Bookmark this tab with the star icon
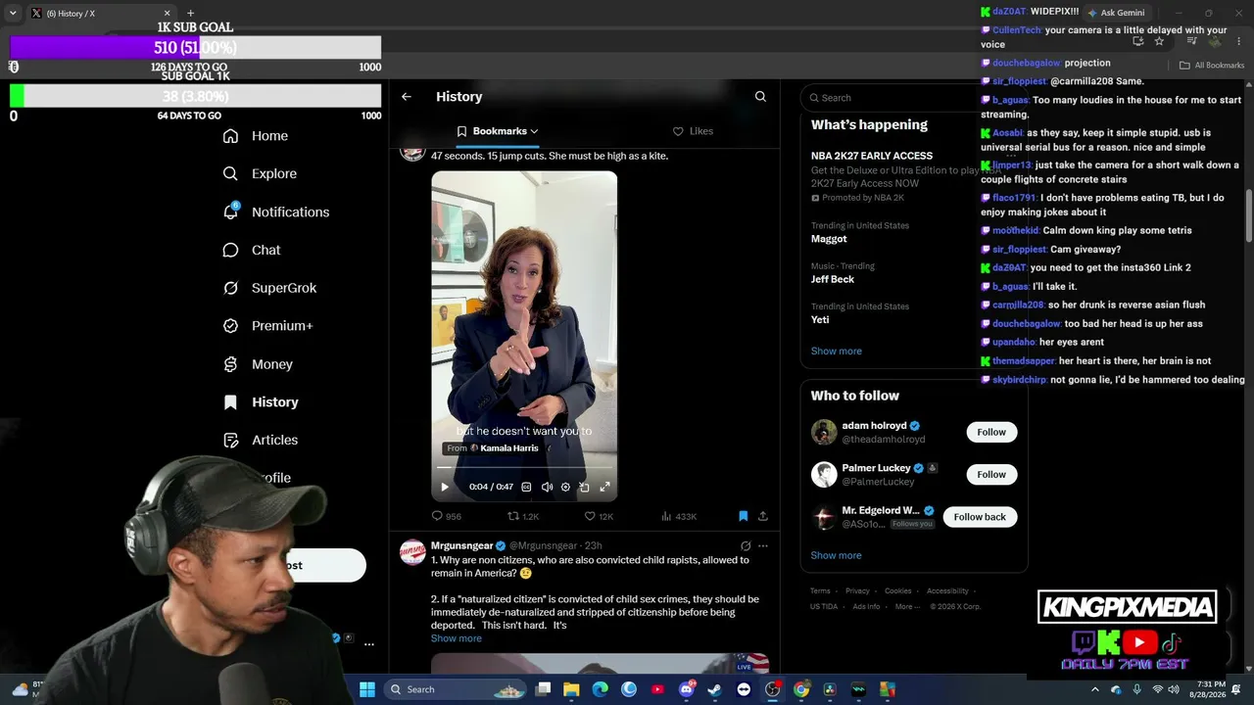The width and height of the screenshot is (1254, 705). point(1159,41)
